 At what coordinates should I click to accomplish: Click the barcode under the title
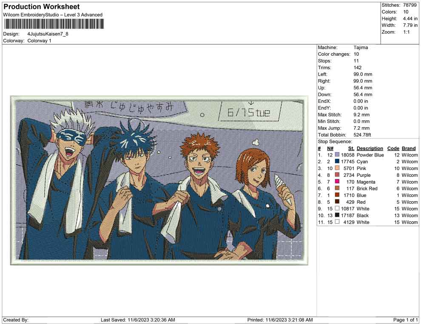(x=54, y=24)
